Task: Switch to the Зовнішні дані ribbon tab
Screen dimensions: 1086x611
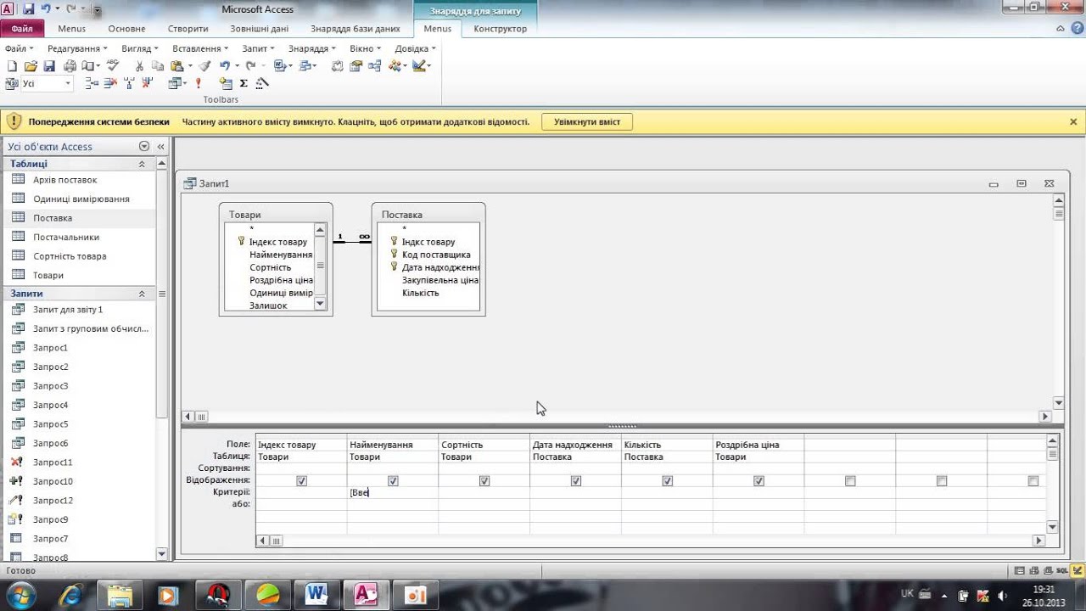Action: [x=260, y=29]
